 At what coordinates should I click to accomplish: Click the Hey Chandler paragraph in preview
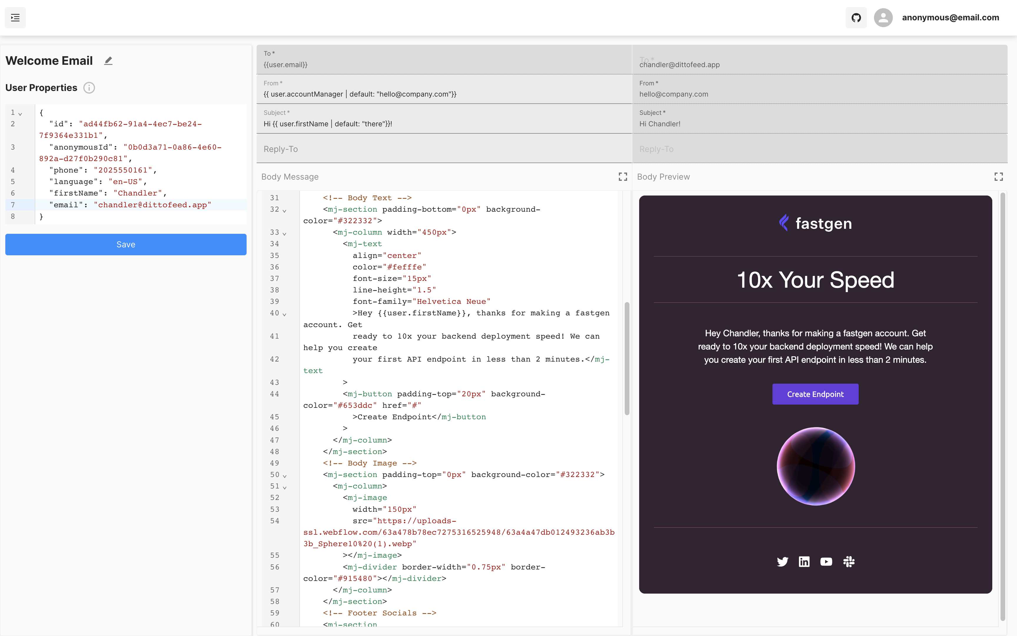(x=815, y=346)
